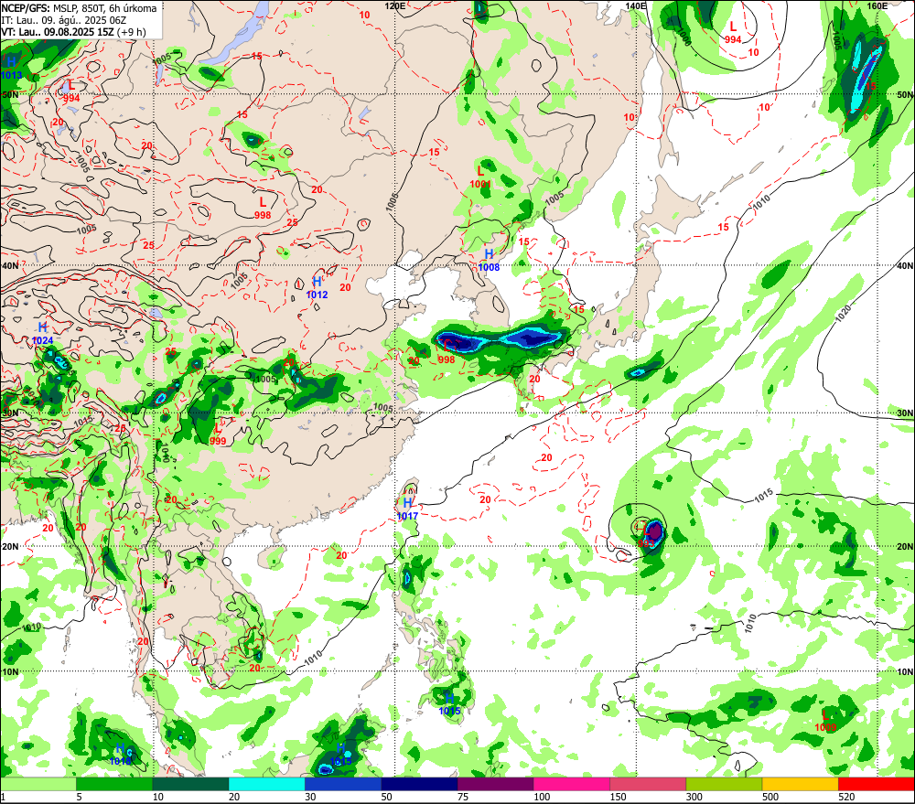Click the high '1024' over Tibet
Screen dimensions: 915x804
43,334
